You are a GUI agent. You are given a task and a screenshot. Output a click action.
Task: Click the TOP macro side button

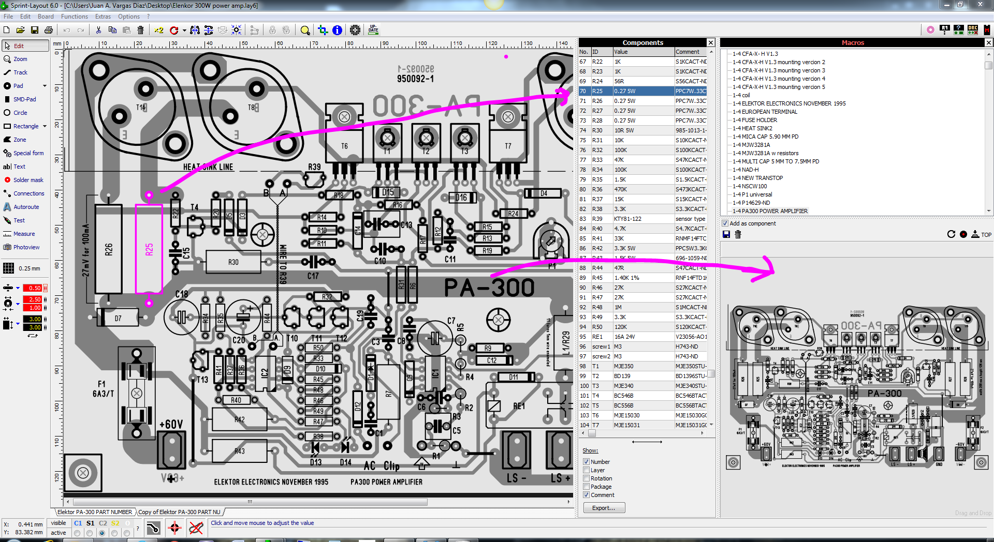pos(982,234)
